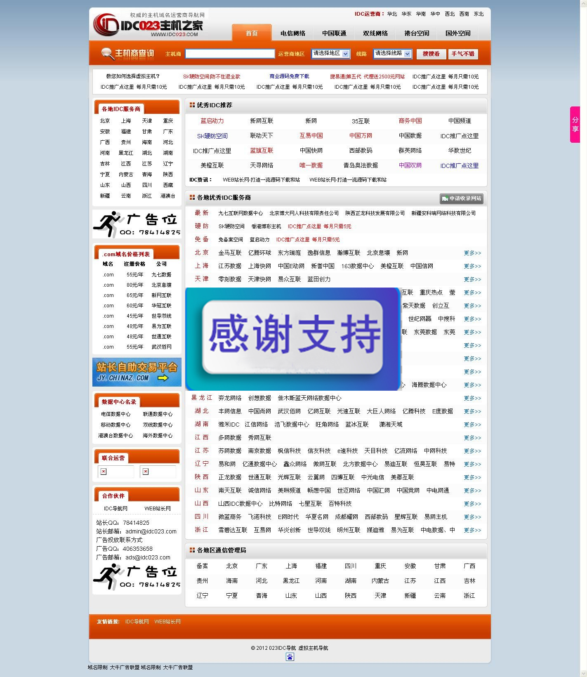Image resolution: width=587 pixels, height=677 pixels.
Task: Open 新疆 in 各地区通信管理局
Action: tap(410, 596)
